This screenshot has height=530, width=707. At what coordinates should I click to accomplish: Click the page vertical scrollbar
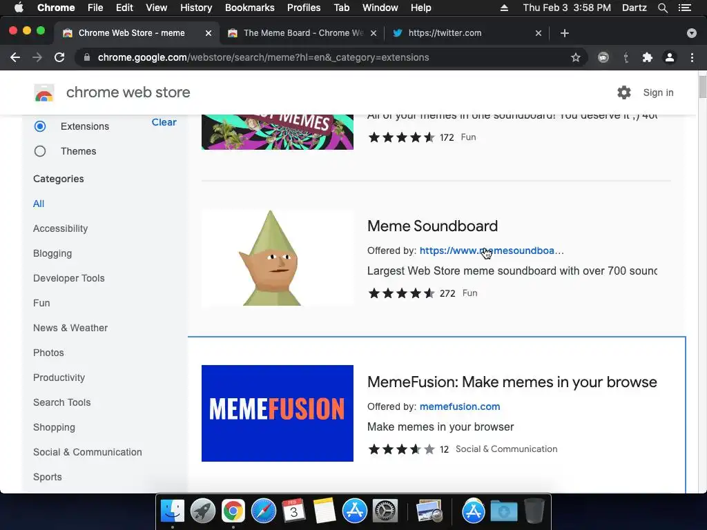(x=702, y=87)
